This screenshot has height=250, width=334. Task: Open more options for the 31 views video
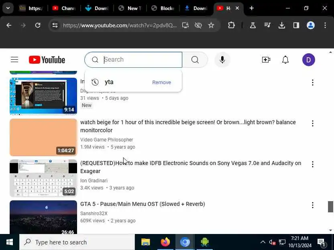312,83
